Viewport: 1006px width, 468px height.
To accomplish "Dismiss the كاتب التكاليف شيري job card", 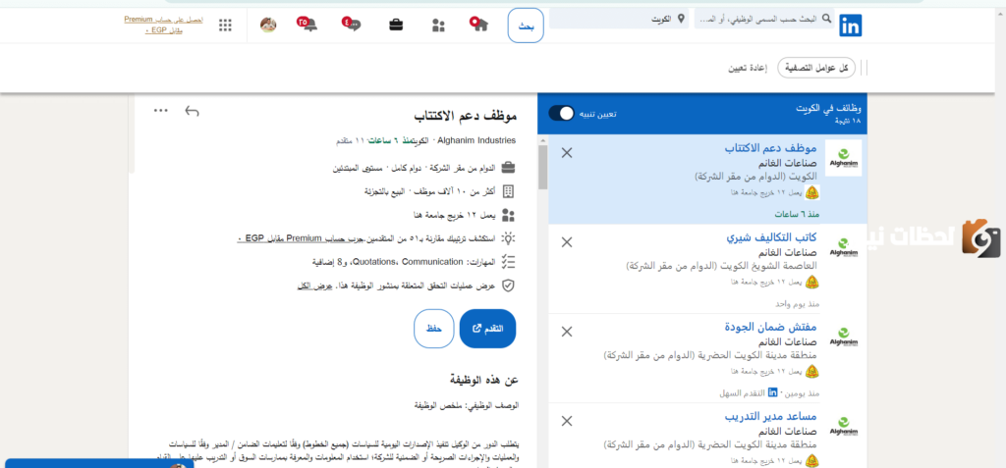I will pyautogui.click(x=567, y=241).
